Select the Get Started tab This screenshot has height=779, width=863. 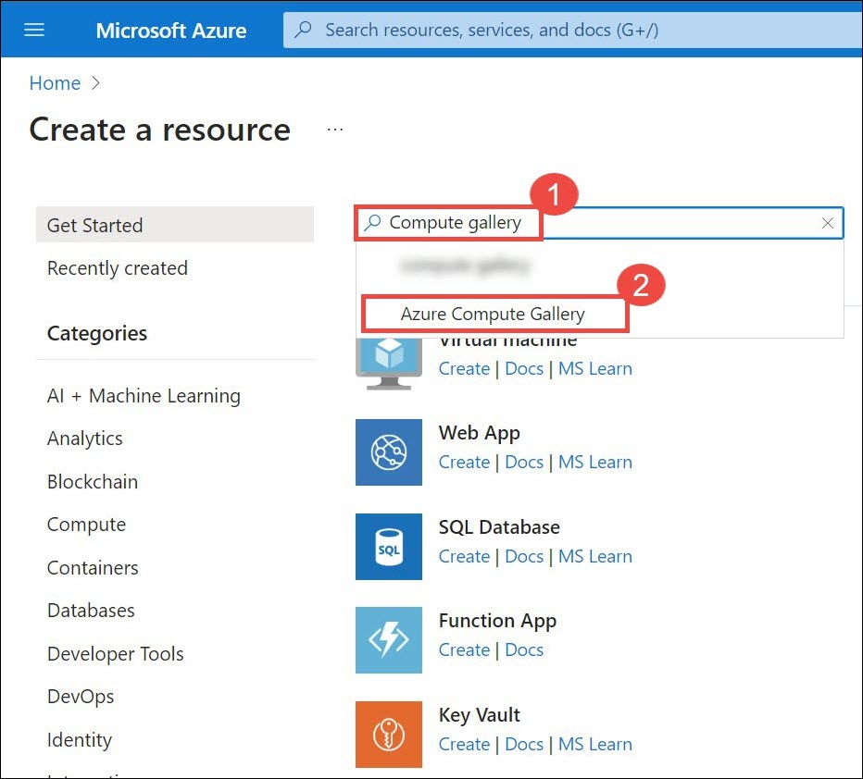[x=175, y=224]
